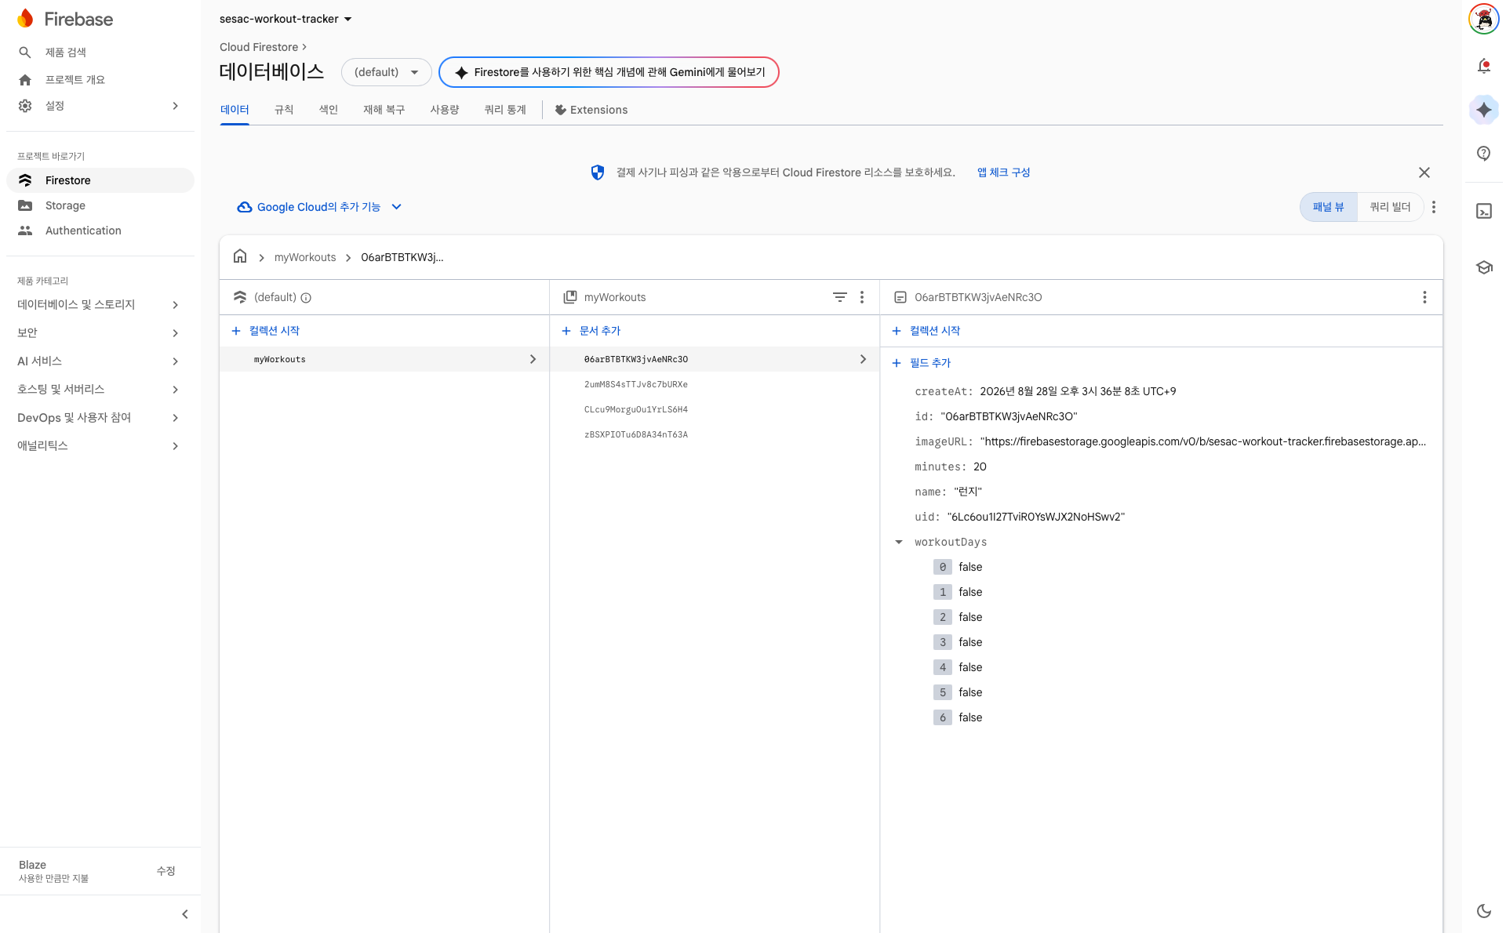Click 수정 next to Blaze plan
This screenshot has height=933, width=1506.
tap(166, 871)
